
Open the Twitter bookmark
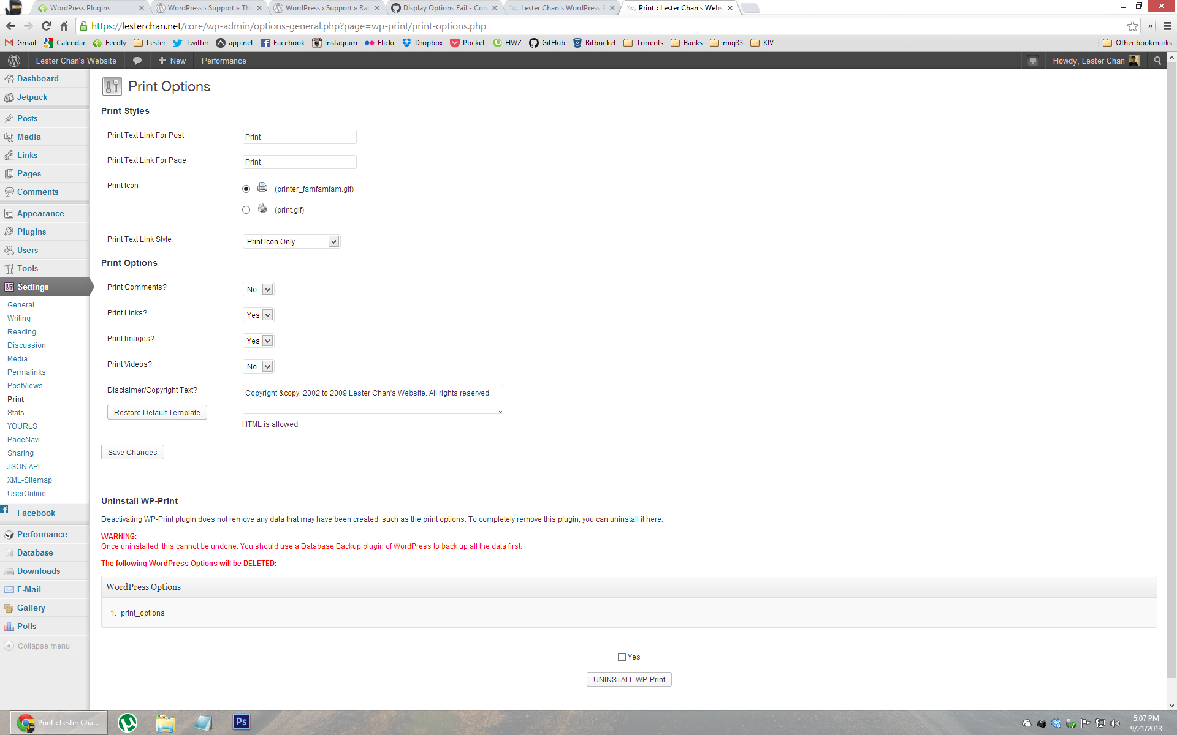[191, 43]
